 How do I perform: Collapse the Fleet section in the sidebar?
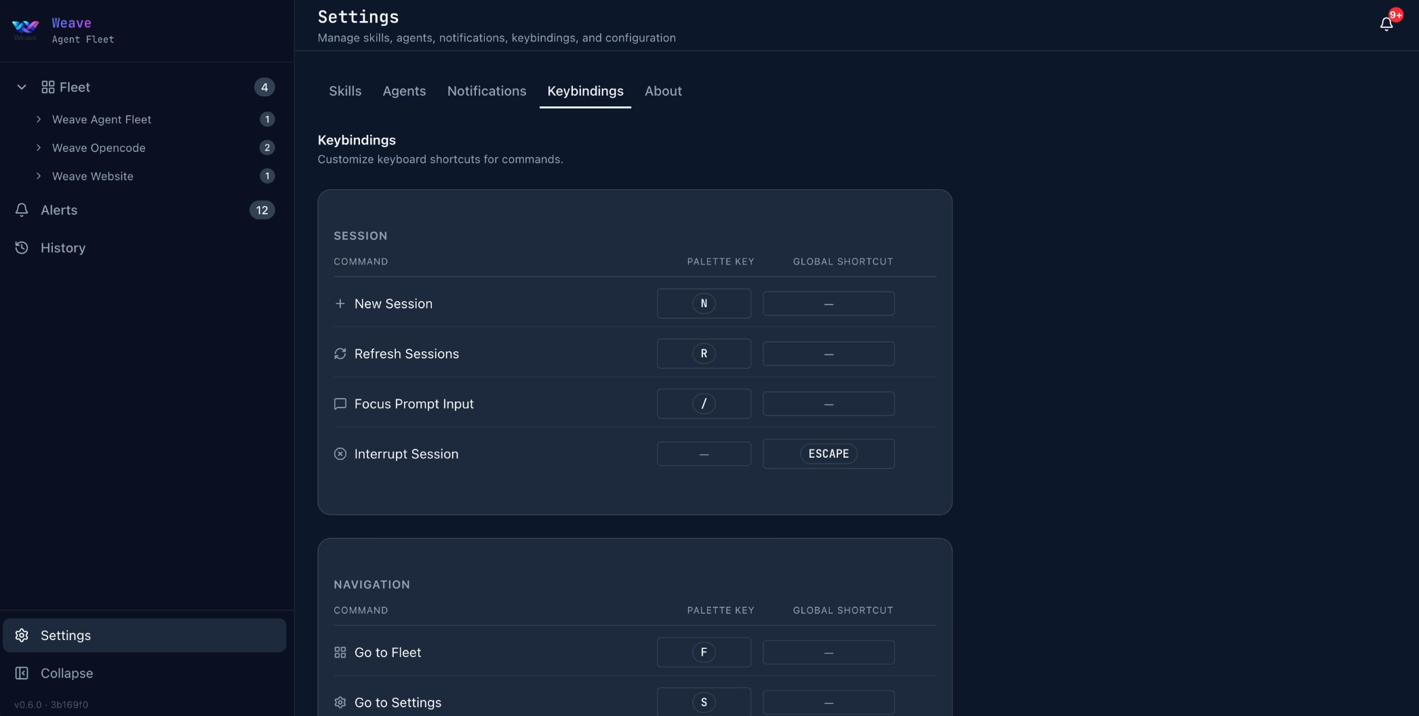coord(20,87)
